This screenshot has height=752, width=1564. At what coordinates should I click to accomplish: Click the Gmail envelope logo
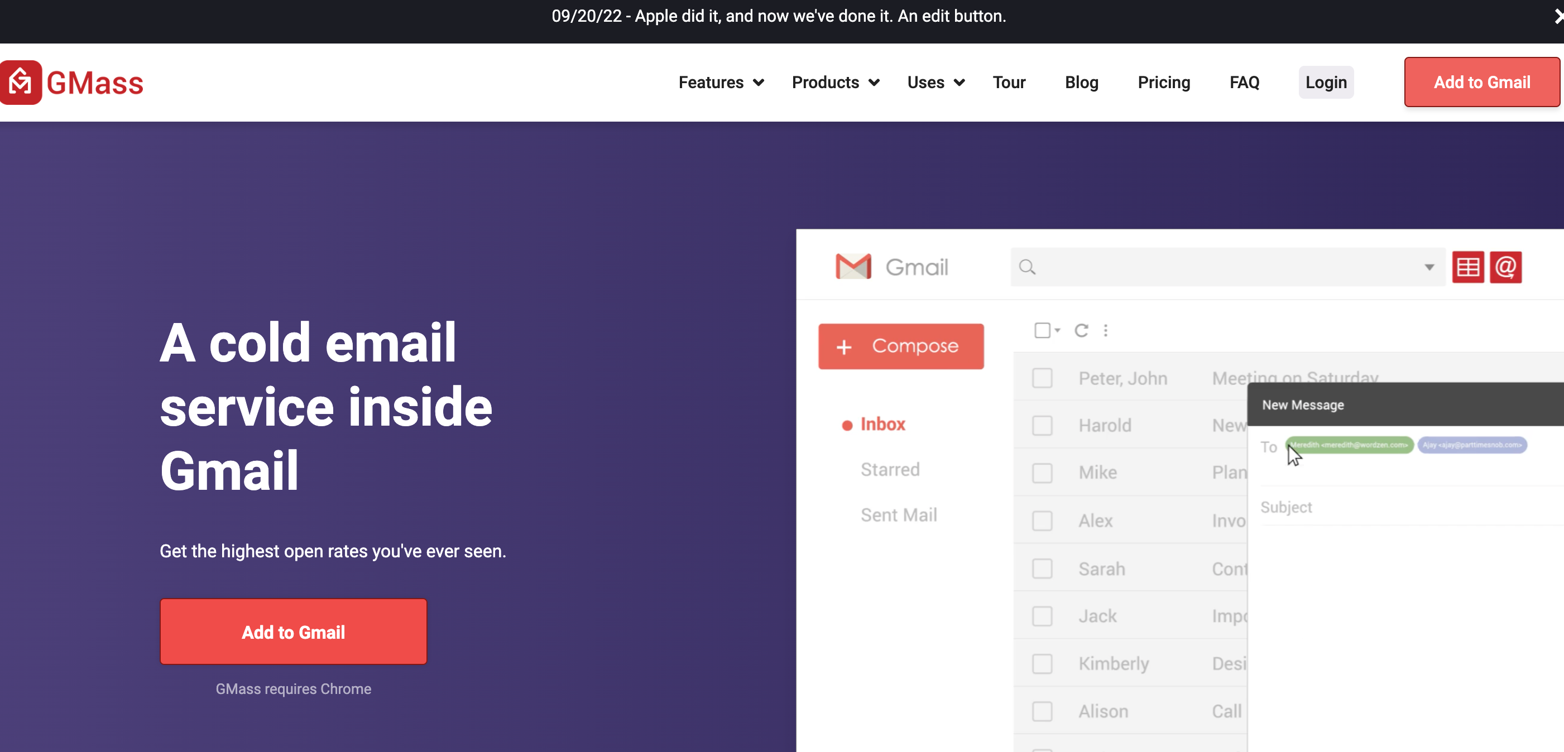point(853,267)
